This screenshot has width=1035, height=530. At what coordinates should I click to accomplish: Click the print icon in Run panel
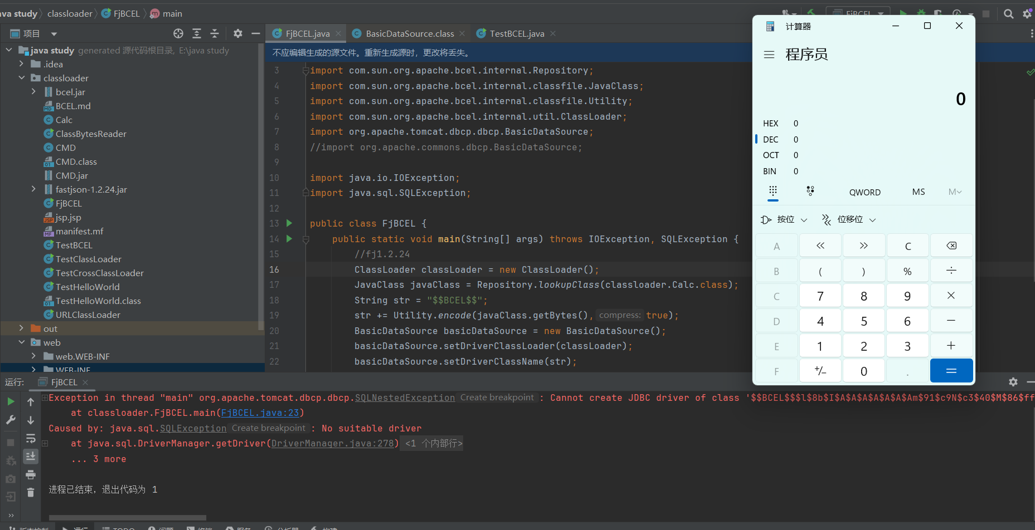pos(31,475)
